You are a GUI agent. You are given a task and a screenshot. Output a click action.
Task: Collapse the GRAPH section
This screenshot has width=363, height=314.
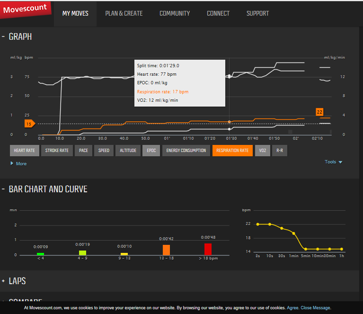coord(3,36)
